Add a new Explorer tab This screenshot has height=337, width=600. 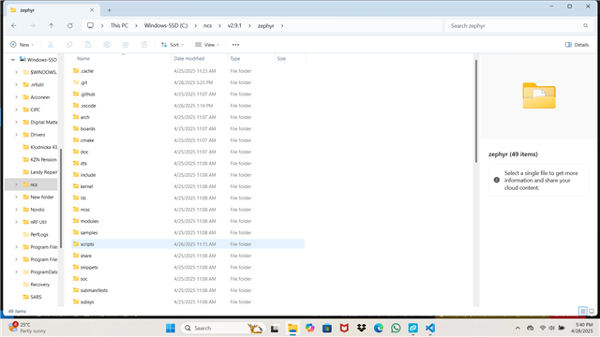[x=109, y=10]
